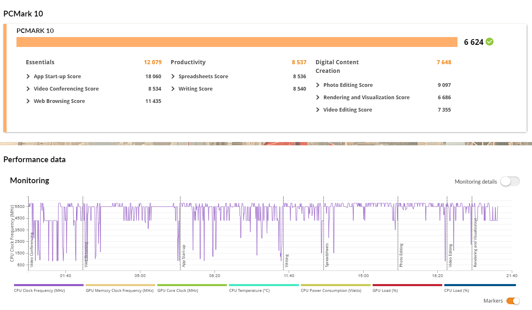Click the Video Editing chart marker
The width and height of the screenshot is (532, 310).
450,256
